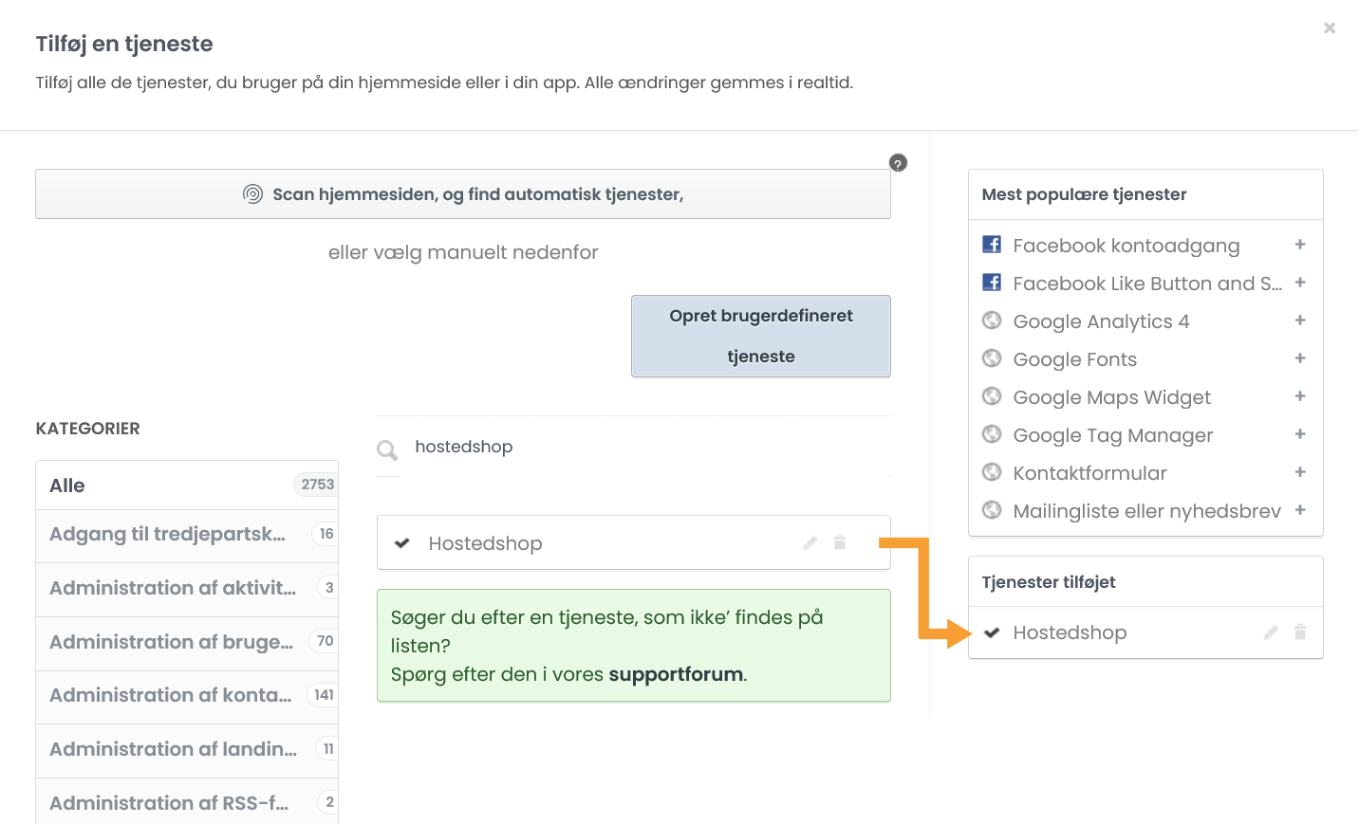This screenshot has width=1359, height=824.
Task: Click Opret brugerdefineret tjeneste button
Action: pyautogui.click(x=760, y=336)
